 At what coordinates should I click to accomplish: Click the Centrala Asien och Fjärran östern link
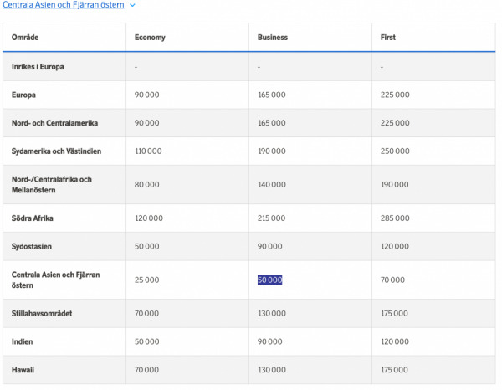[x=64, y=6]
